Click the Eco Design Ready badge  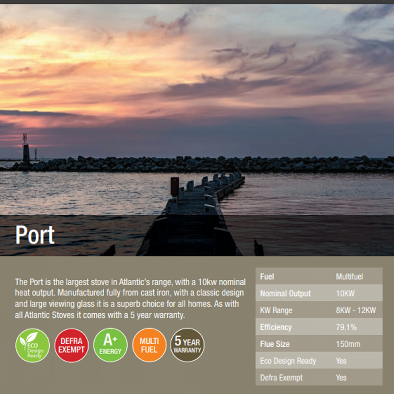(x=33, y=345)
